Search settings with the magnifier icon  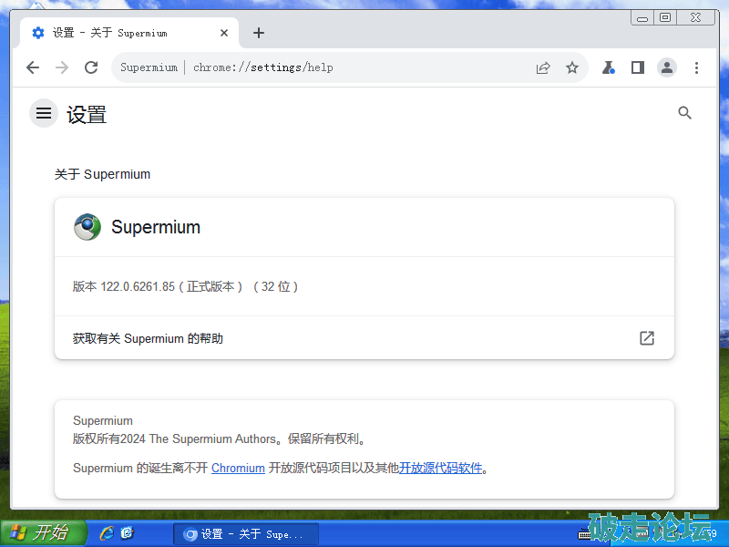685,113
